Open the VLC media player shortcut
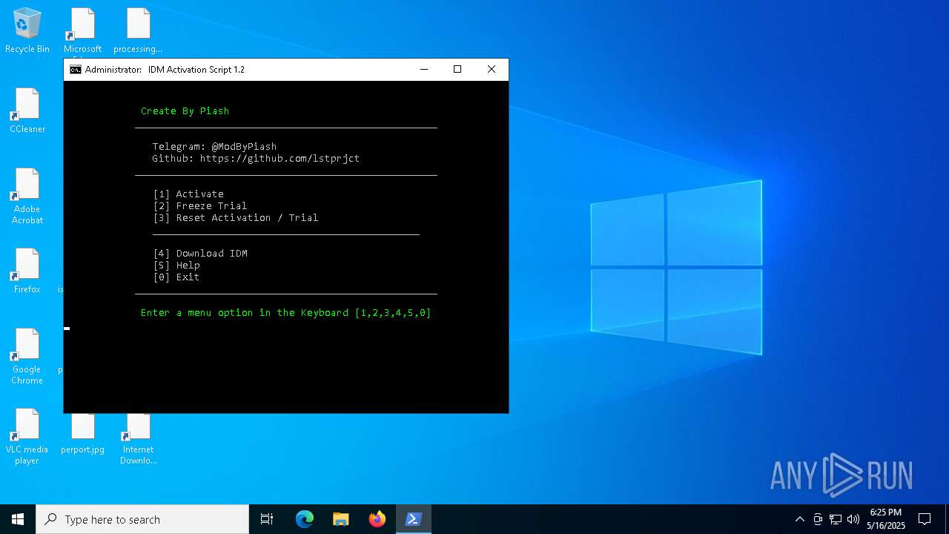Viewport: 949px width, 534px height. pyautogui.click(x=27, y=437)
